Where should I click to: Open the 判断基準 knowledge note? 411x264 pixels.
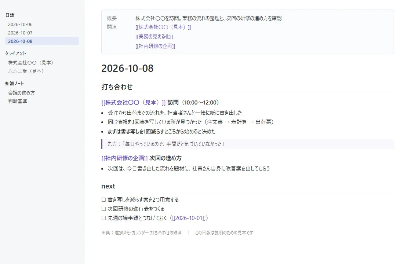[18, 101]
